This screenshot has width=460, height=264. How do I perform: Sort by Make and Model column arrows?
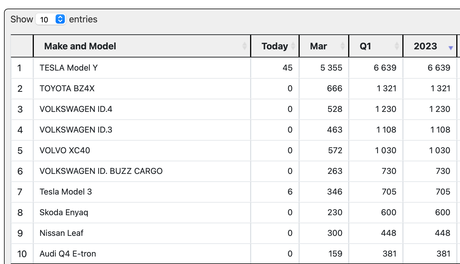(245, 46)
